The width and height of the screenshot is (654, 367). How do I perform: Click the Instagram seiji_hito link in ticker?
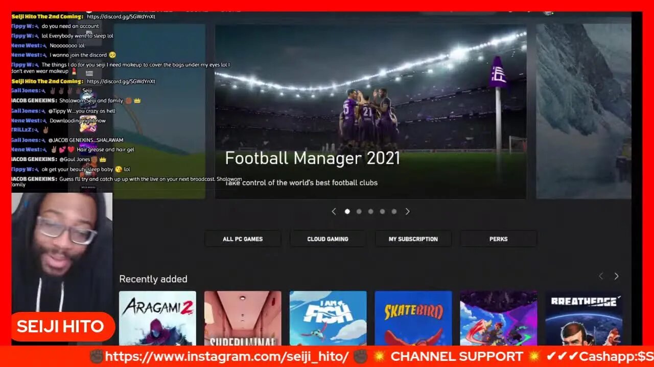(227, 357)
